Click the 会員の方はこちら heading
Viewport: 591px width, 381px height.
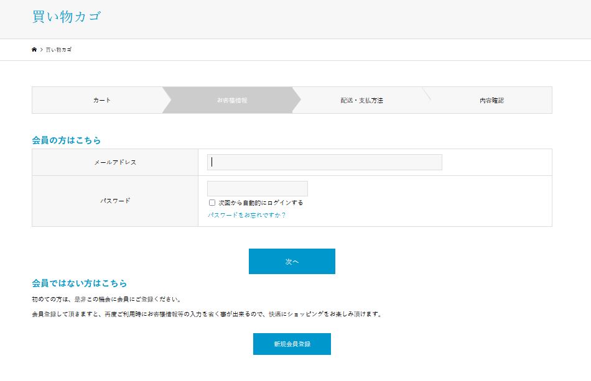coord(67,140)
